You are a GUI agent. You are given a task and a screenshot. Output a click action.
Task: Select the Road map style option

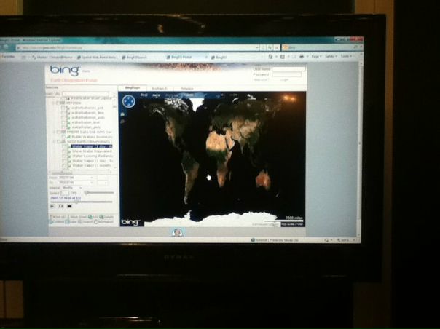(x=144, y=94)
